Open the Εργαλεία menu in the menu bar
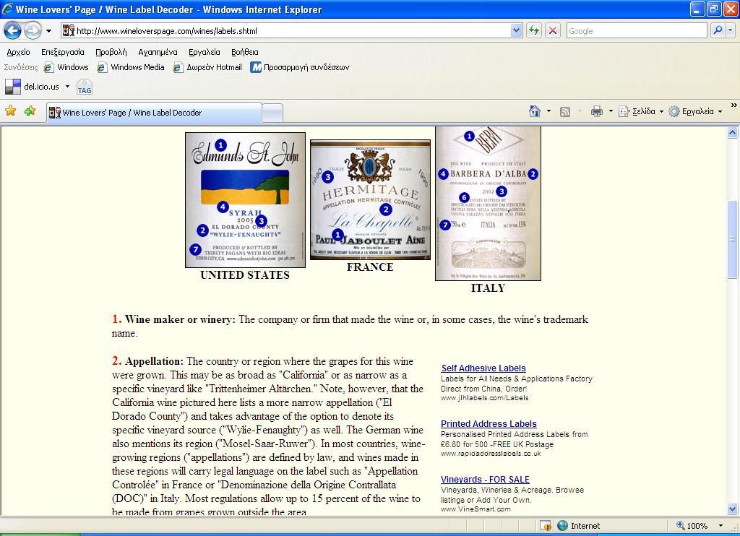 tap(205, 53)
